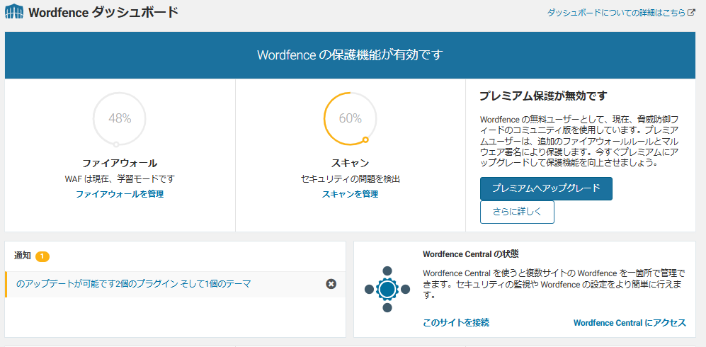
Task: Click the Wordfence Central network gear icon
Action: pos(387,289)
